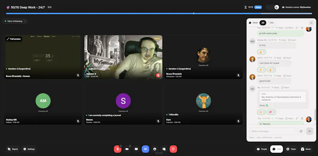Click muted mic icon on Yaroslav S tile
This screenshot has width=318, height=156.
tap(158, 75)
